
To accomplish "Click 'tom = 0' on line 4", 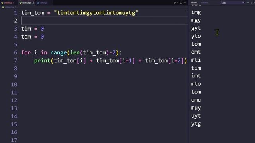I will click(33, 37).
